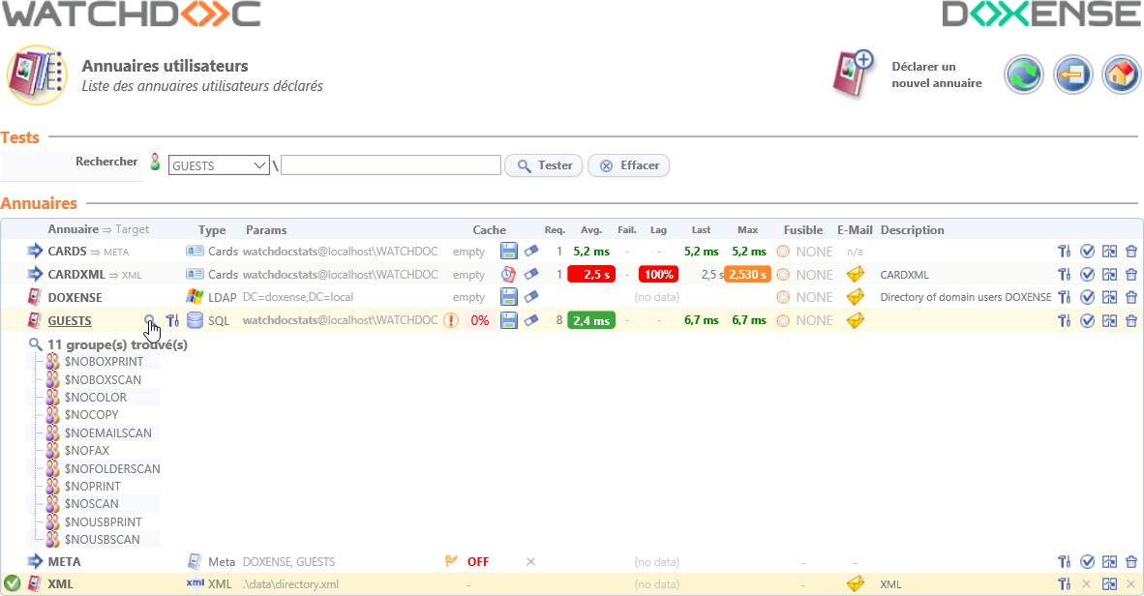Delete the CARDS directory with trash icon
This screenshot has width=1144, height=596.
click(x=1130, y=252)
